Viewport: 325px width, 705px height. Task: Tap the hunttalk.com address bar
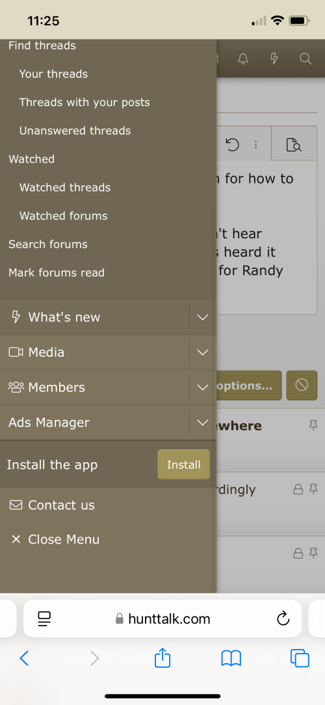(162, 618)
